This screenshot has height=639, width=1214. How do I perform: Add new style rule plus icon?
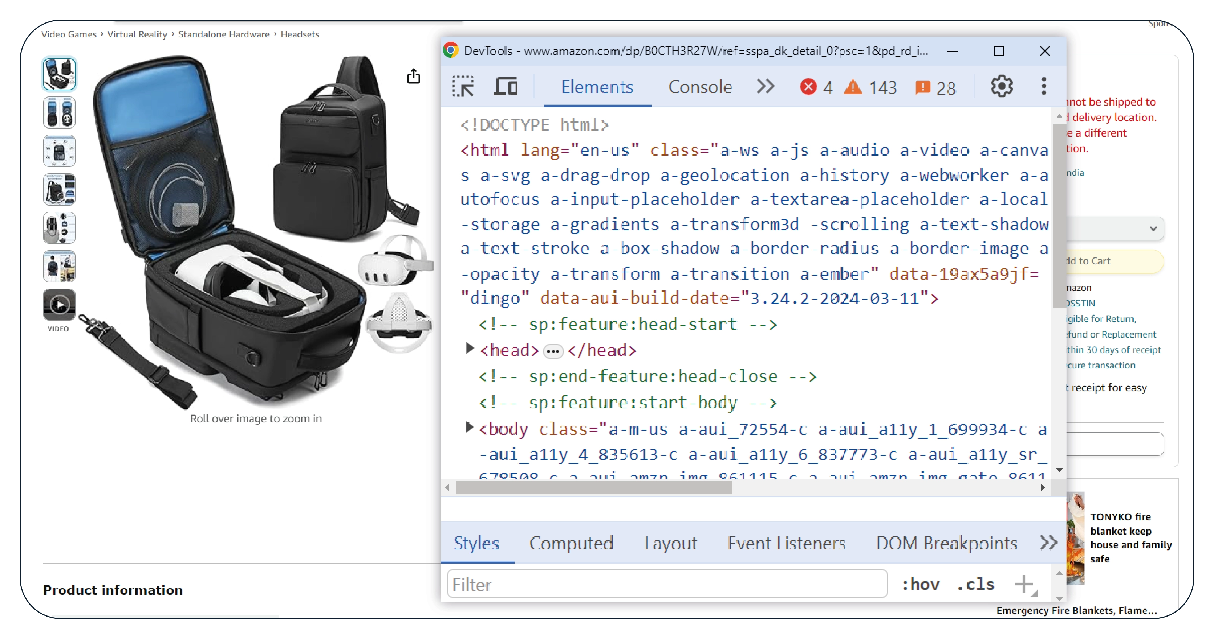[x=1024, y=584]
